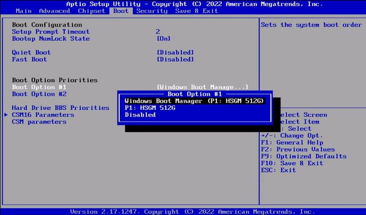Select the Fast Boot setting
This screenshot has width=366, height=215.
29,59
